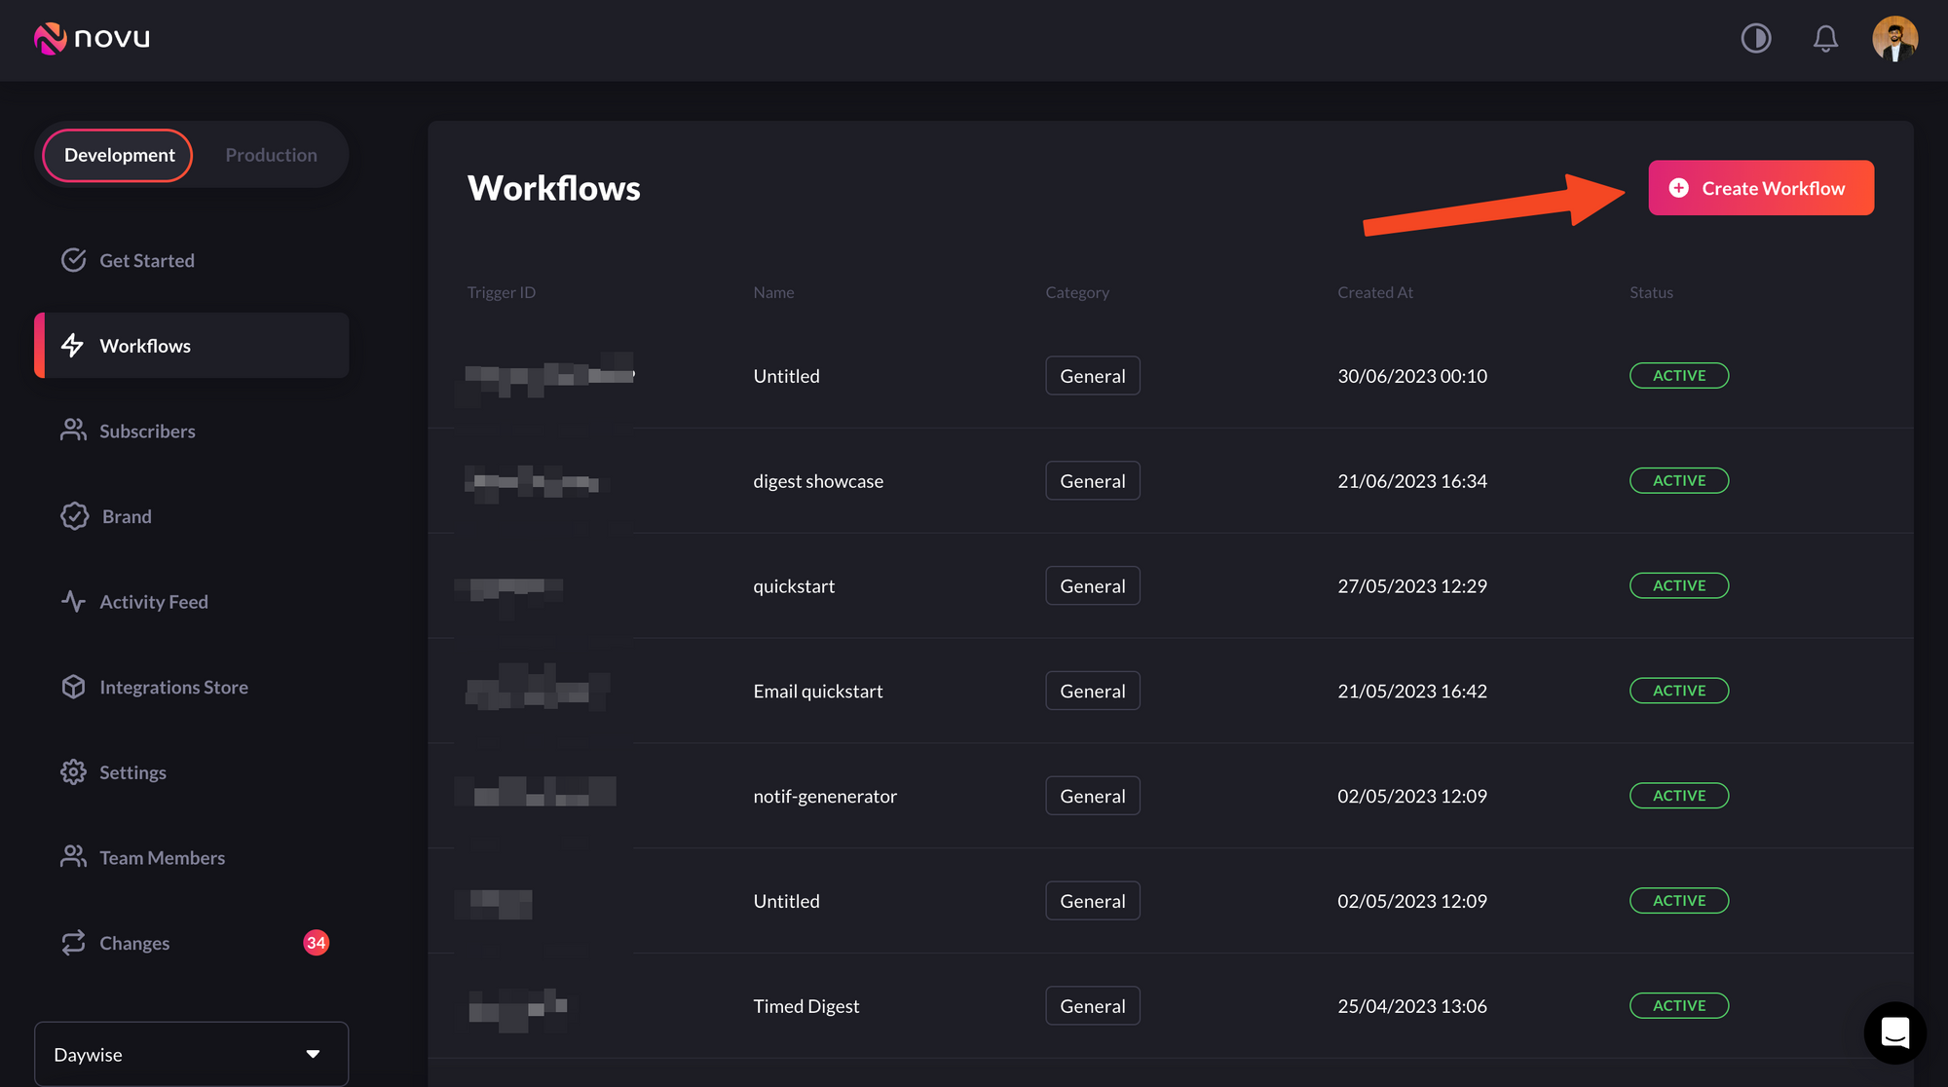Expand the Daywise organization dropdown
The width and height of the screenshot is (1948, 1087).
click(191, 1054)
